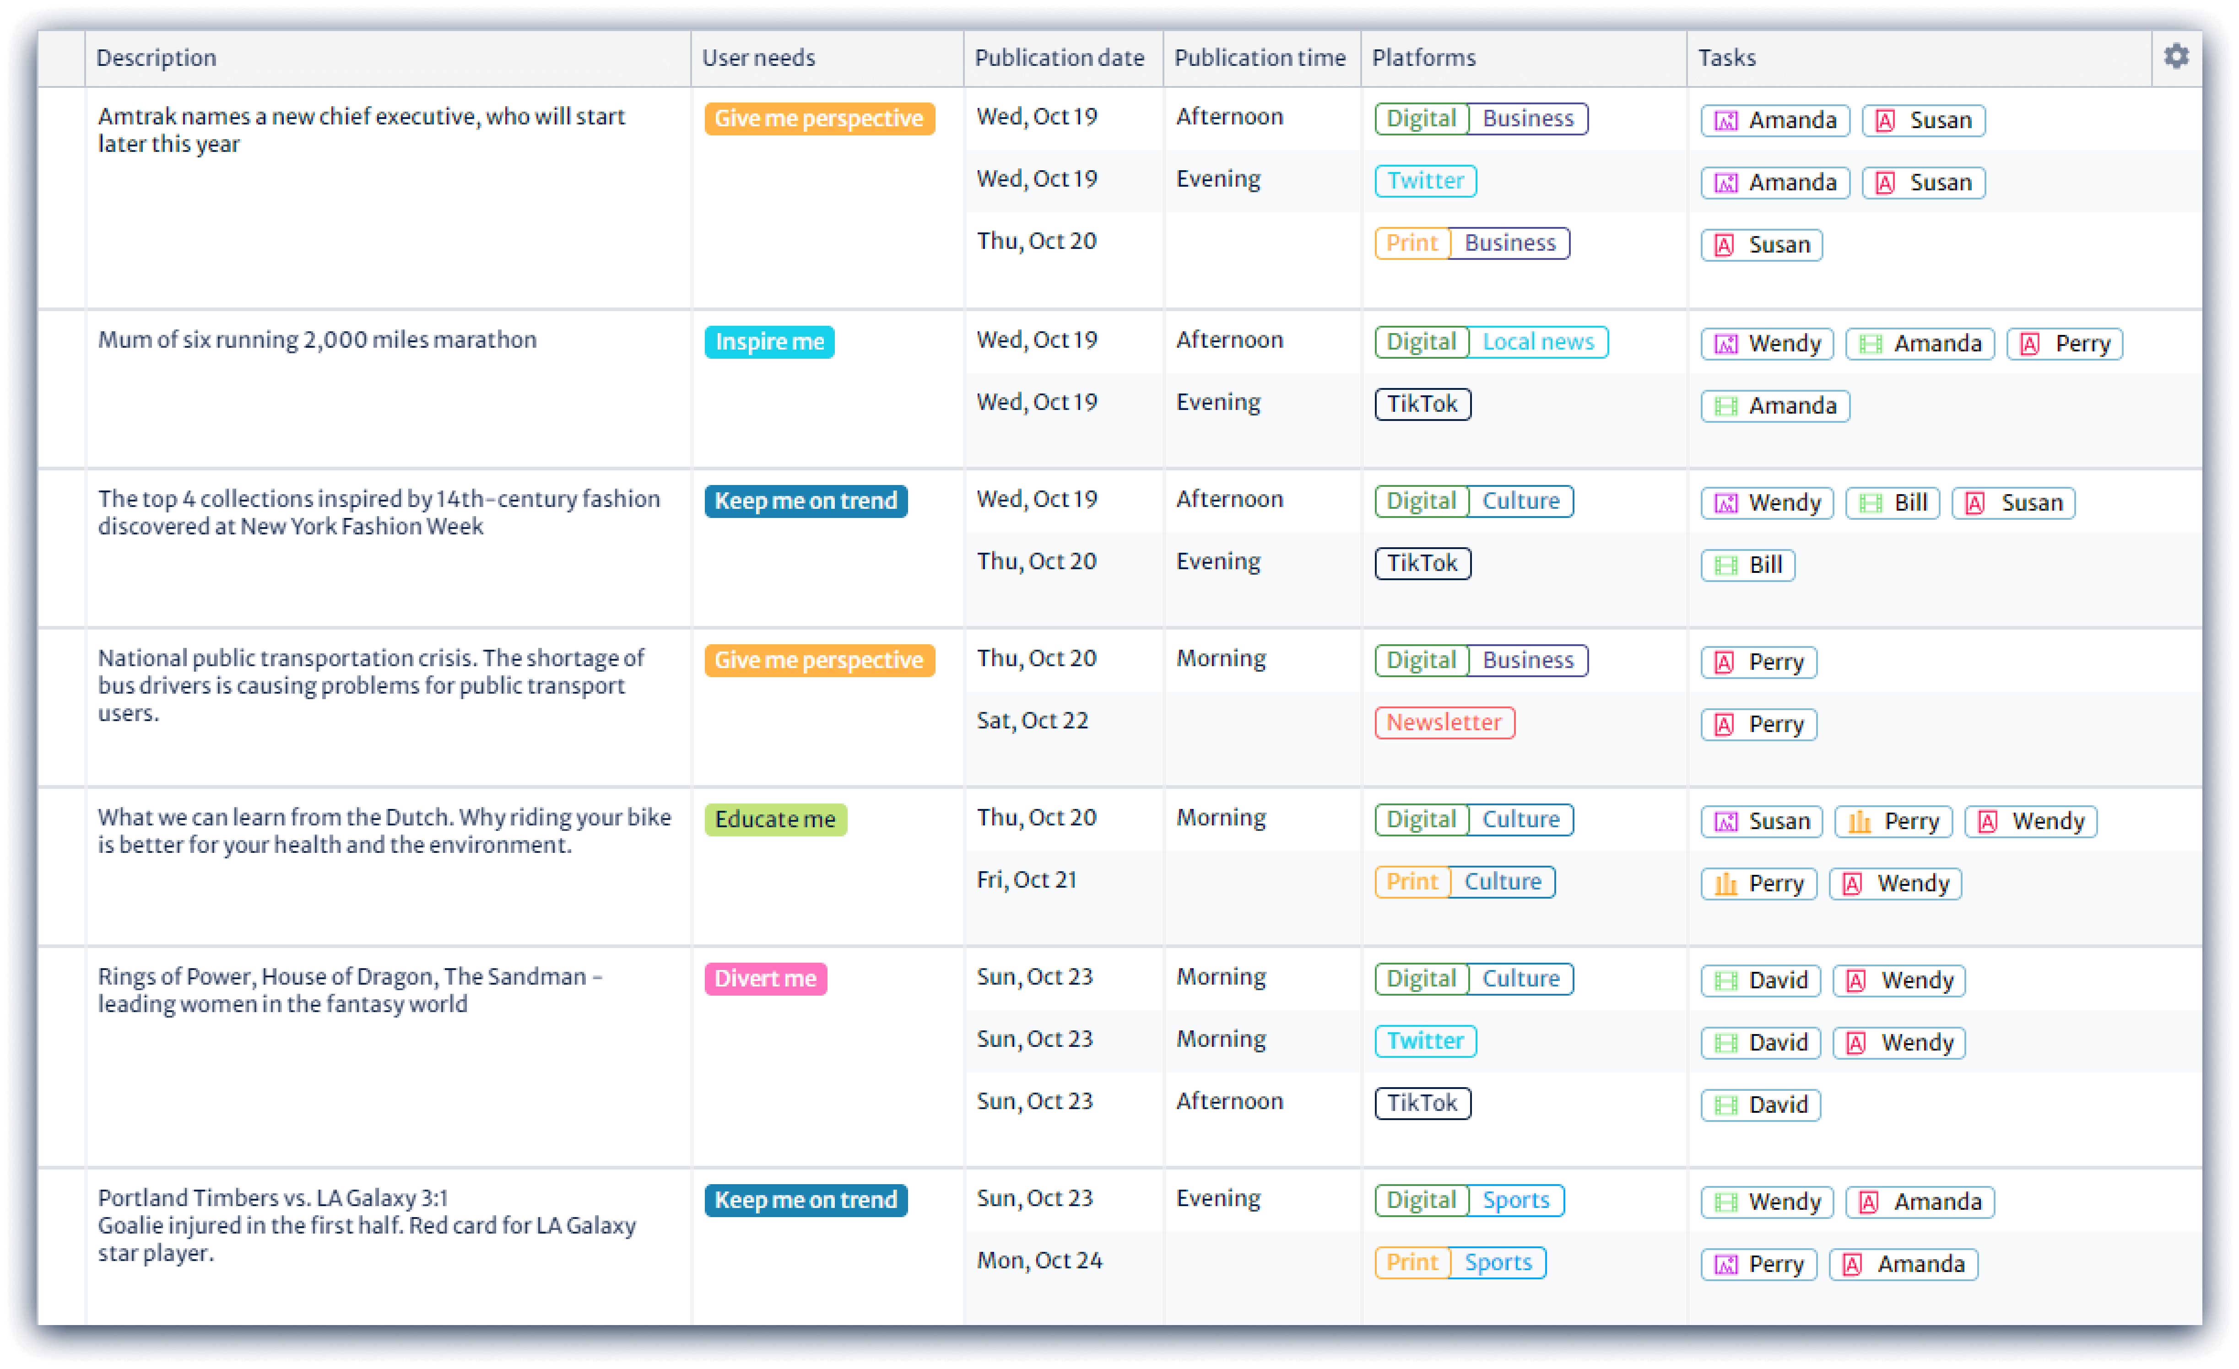The image size is (2239, 1369).
Task: Click the User needs column header
Action: [758, 57]
